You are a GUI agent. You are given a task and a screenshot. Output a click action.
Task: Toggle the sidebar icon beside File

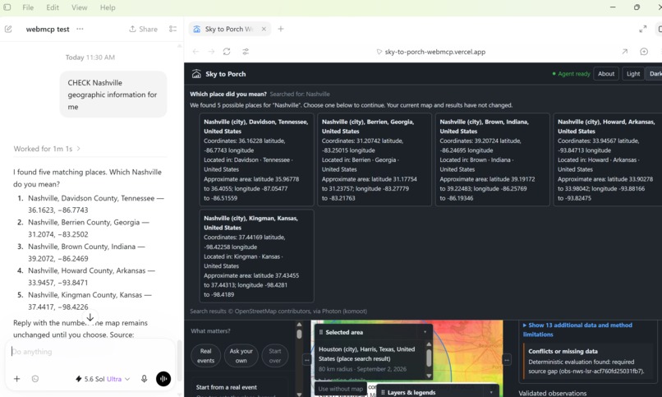pos(7,7)
